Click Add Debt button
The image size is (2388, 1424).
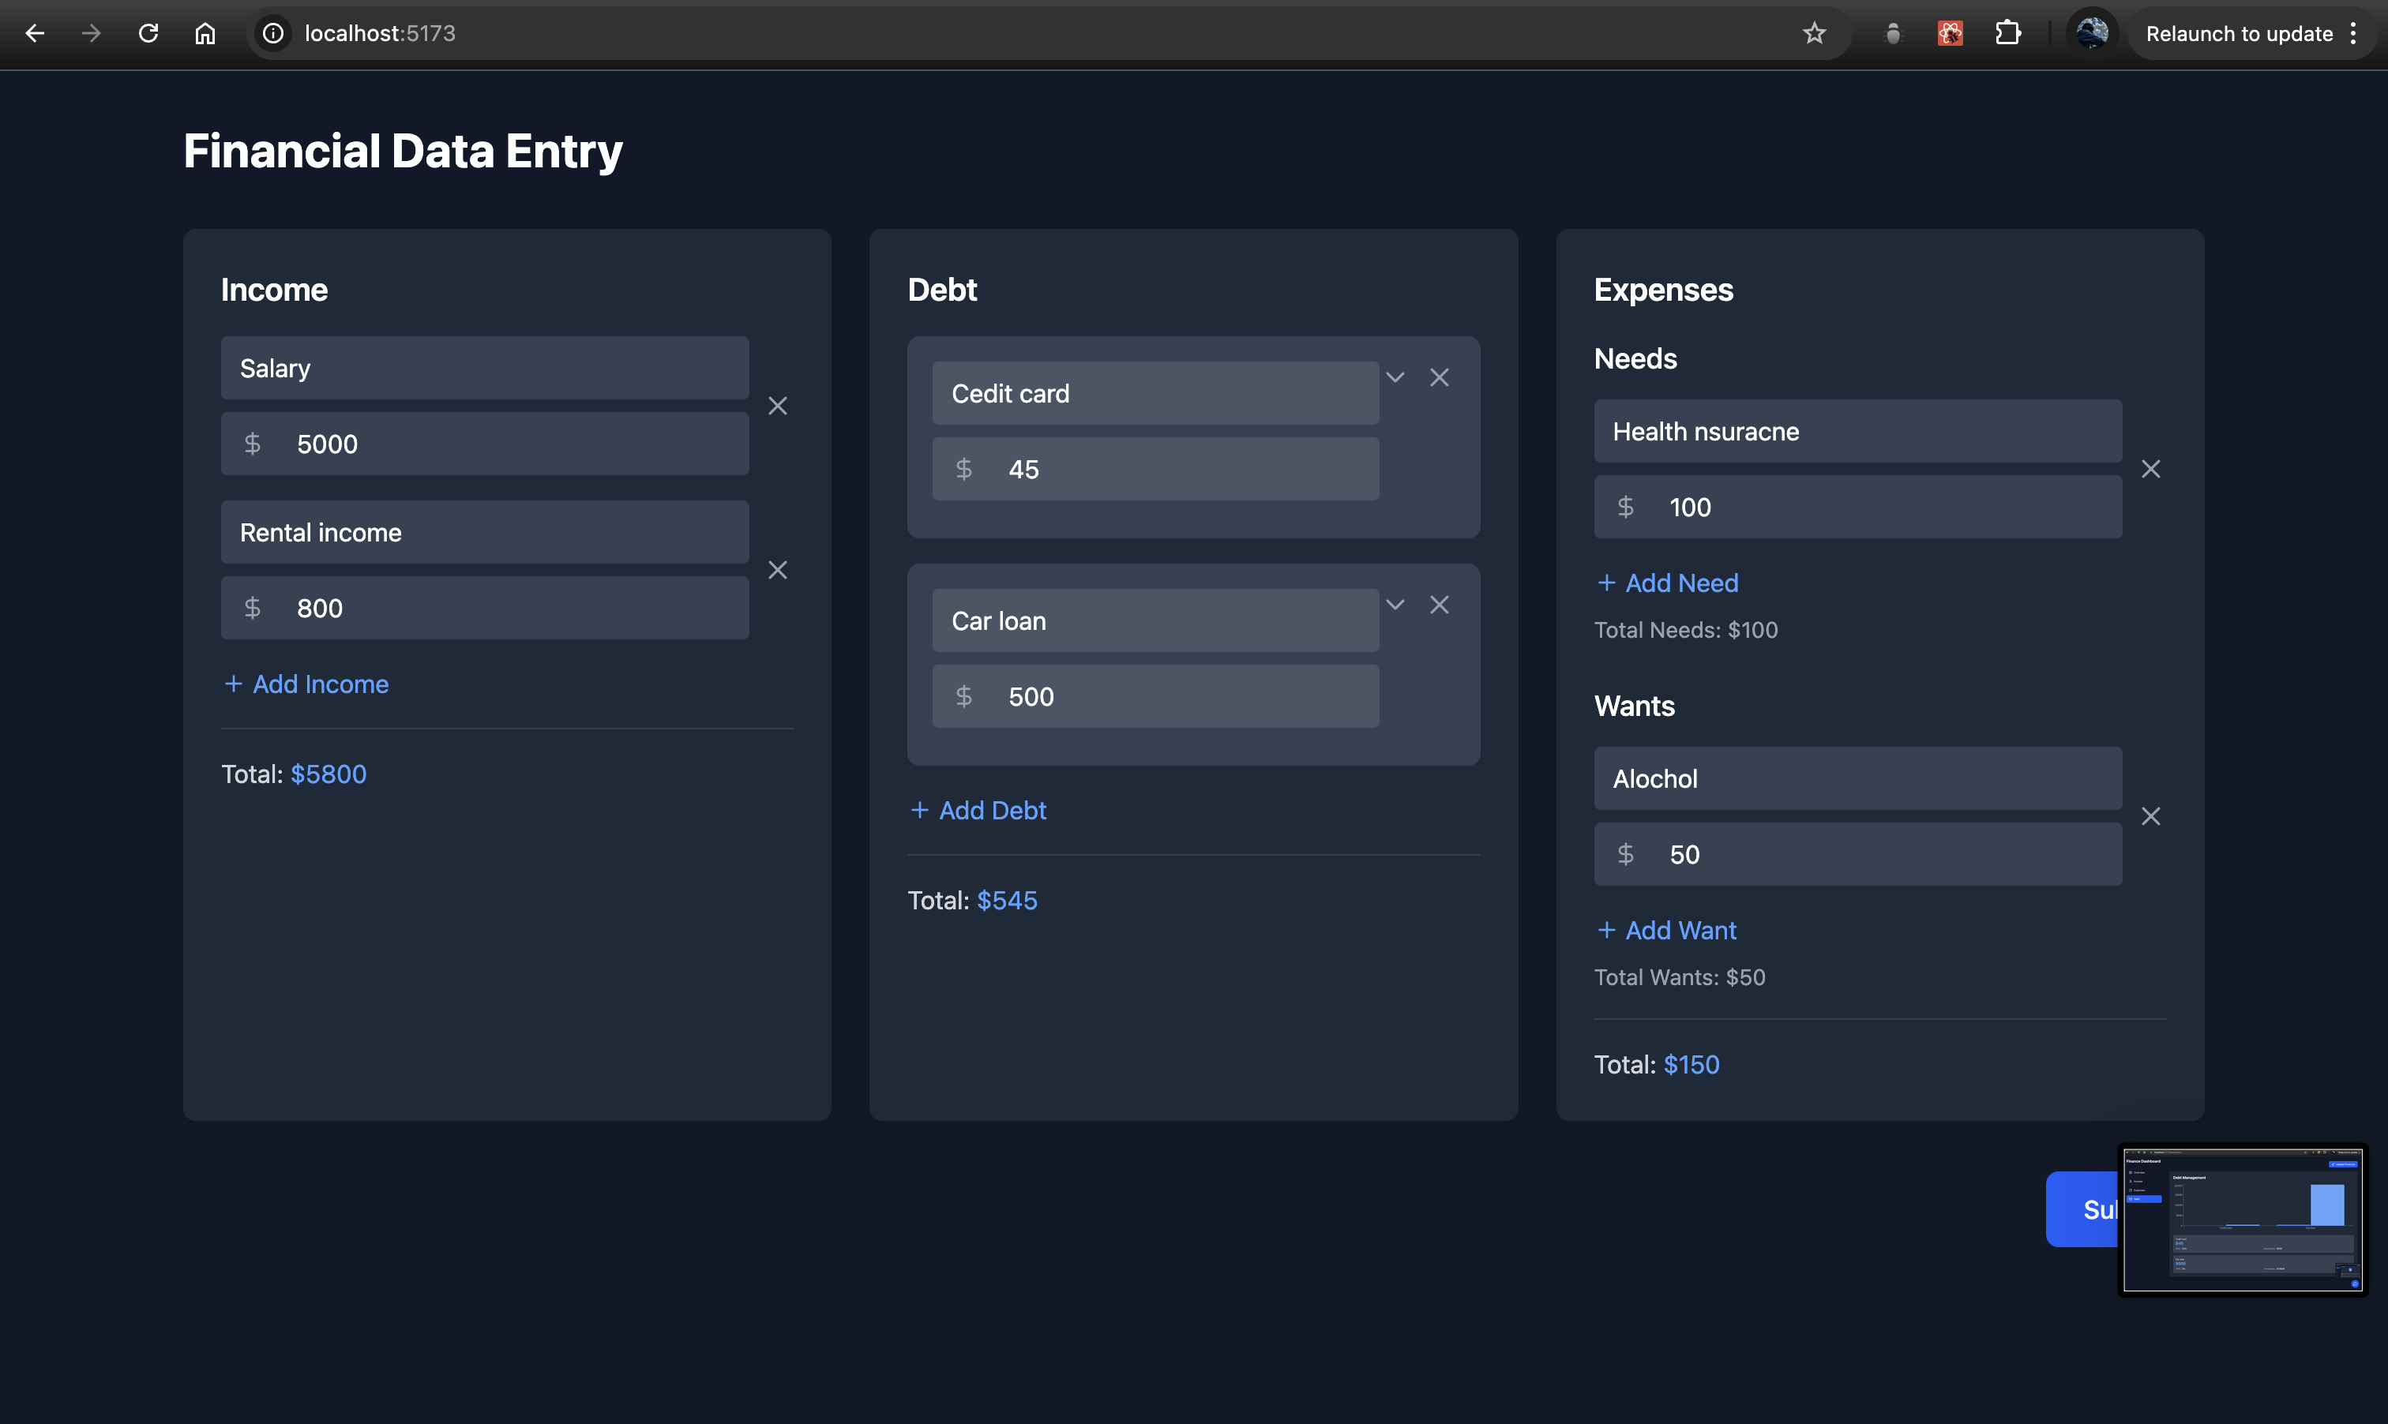[978, 811]
